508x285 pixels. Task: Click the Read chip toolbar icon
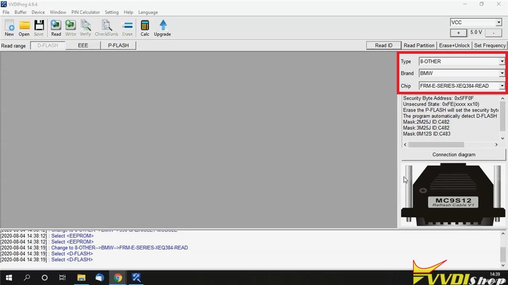[x=56, y=28]
